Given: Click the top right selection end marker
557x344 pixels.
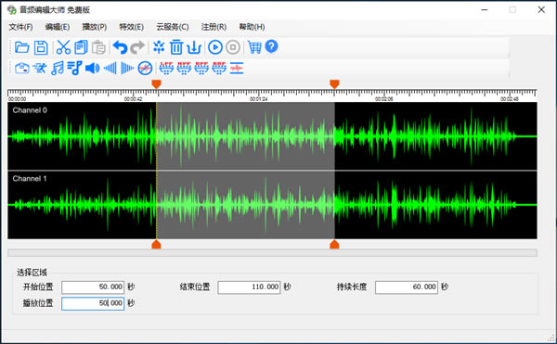Looking at the screenshot, I should 334,84.
